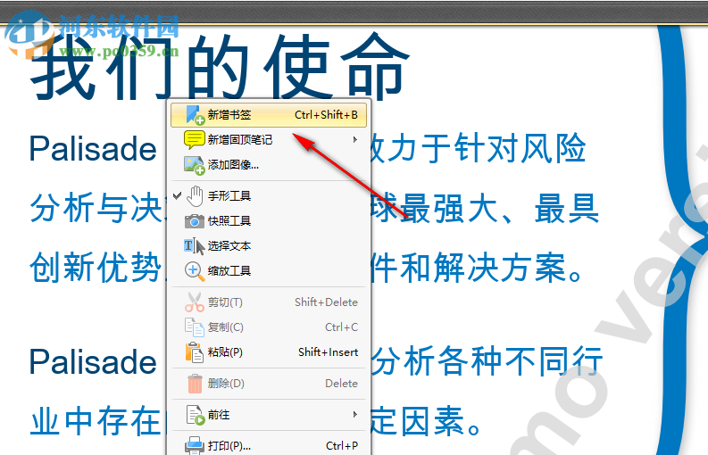Click the 创新优势 text in document
The width and height of the screenshot is (708, 455).
pos(96,268)
